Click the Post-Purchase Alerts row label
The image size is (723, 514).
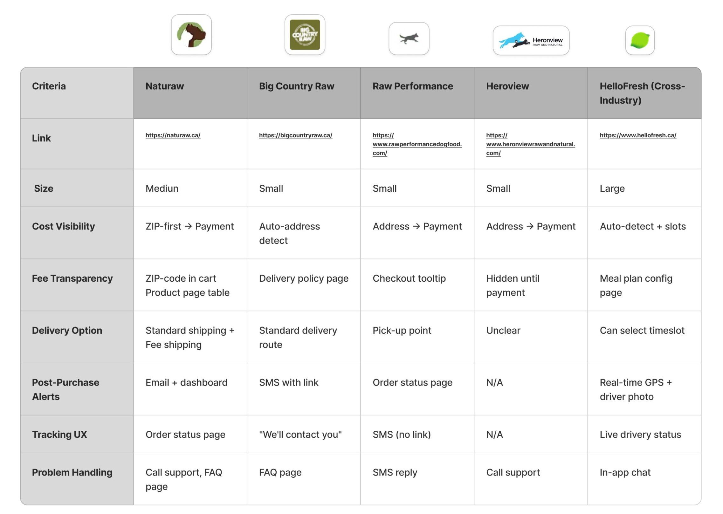(65, 389)
